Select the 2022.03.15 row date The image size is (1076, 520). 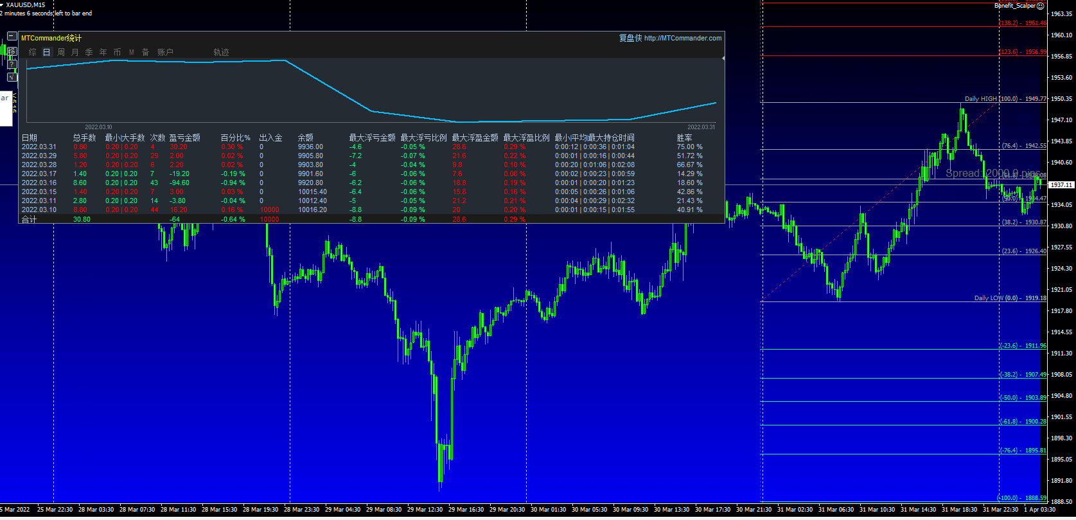pyautogui.click(x=39, y=192)
